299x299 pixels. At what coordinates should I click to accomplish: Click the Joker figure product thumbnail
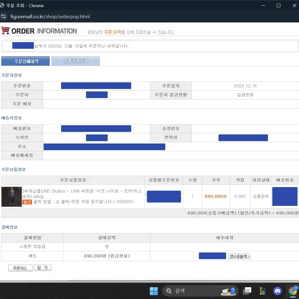pyautogui.click(x=11, y=197)
